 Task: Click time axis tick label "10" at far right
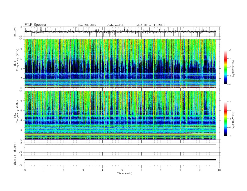[219, 170]
